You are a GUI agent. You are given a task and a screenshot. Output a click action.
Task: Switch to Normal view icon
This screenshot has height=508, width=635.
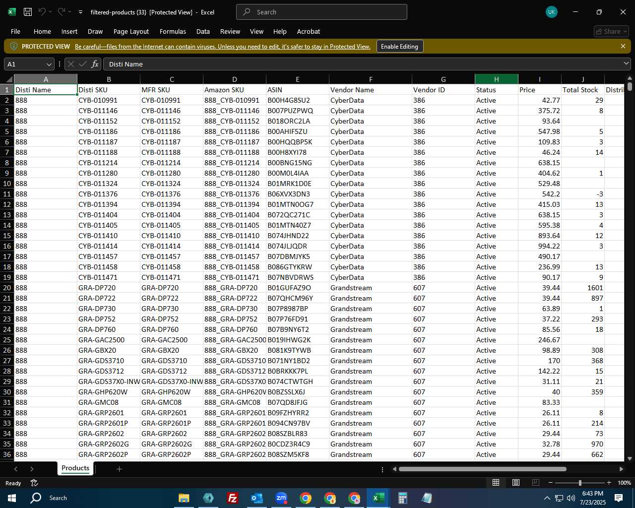click(x=496, y=483)
